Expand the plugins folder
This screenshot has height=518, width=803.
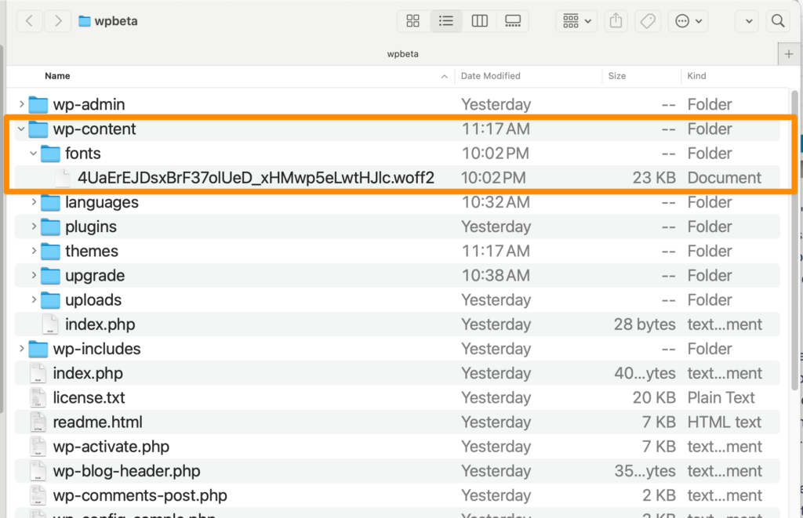click(33, 226)
